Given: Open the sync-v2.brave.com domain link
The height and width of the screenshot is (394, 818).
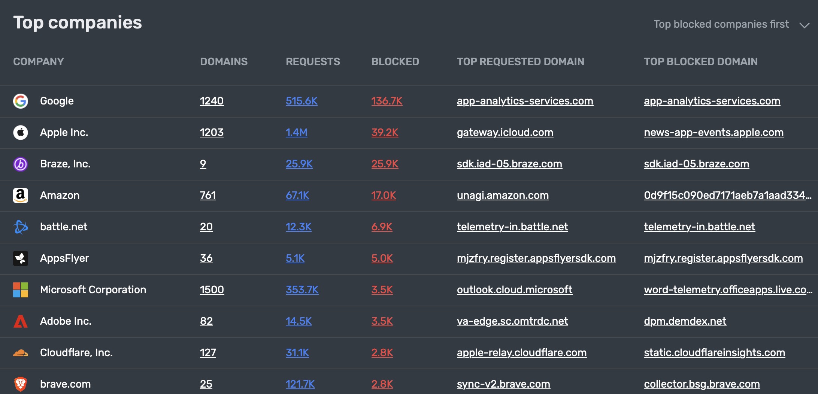Looking at the screenshot, I should pyautogui.click(x=503, y=384).
